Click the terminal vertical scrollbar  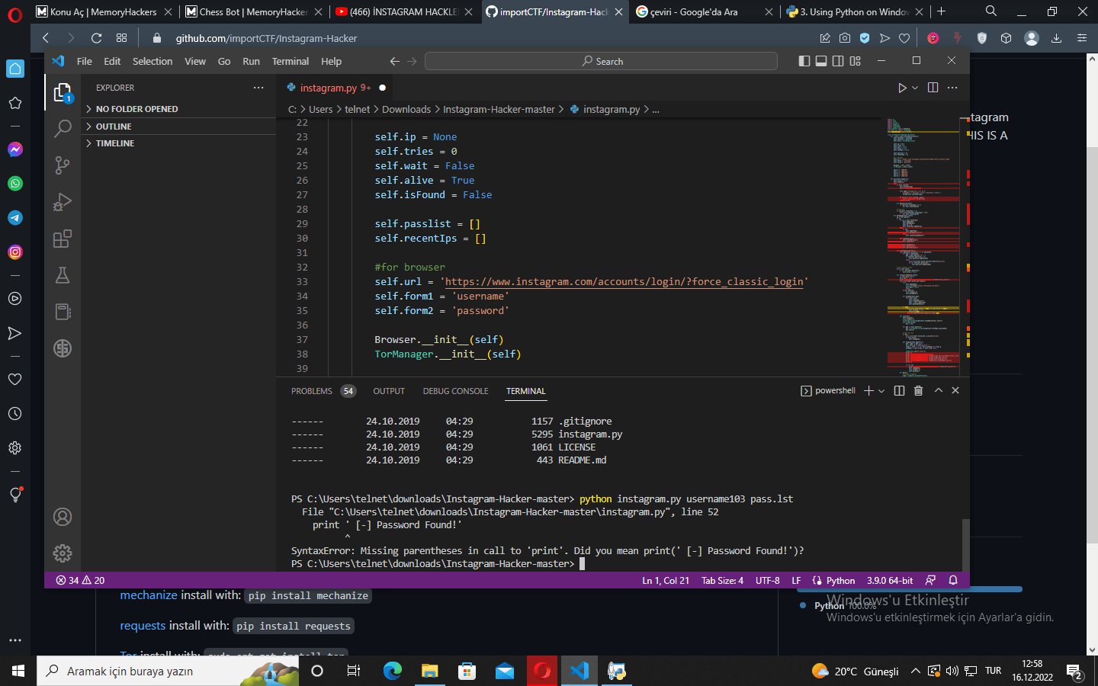965,544
